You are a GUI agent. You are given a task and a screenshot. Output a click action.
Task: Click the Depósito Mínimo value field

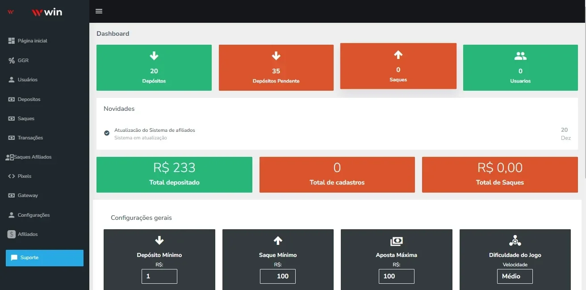[x=159, y=276]
